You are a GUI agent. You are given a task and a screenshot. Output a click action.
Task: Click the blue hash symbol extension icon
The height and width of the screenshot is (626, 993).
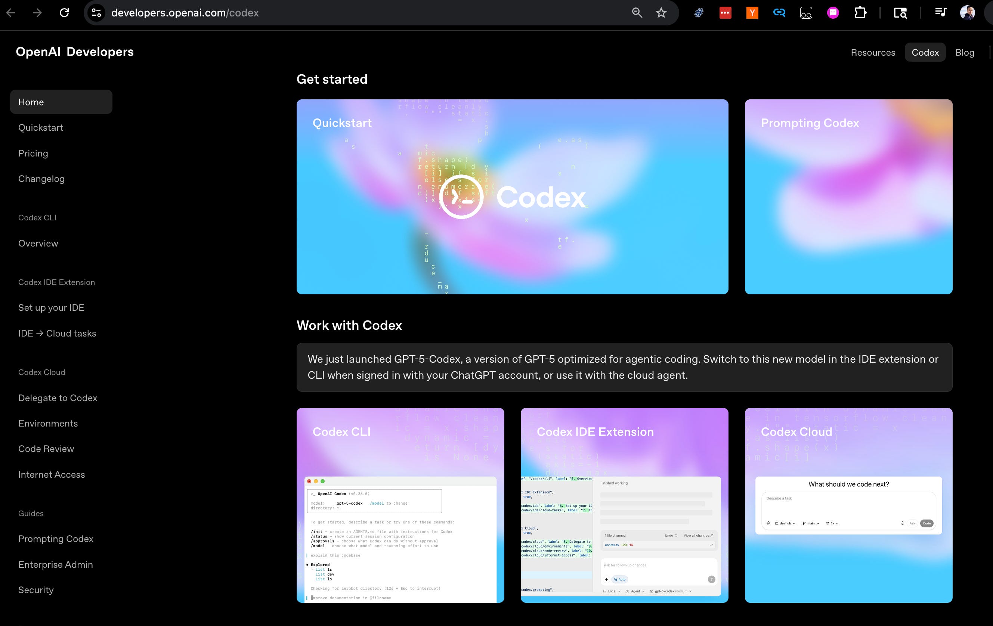pyautogui.click(x=699, y=13)
